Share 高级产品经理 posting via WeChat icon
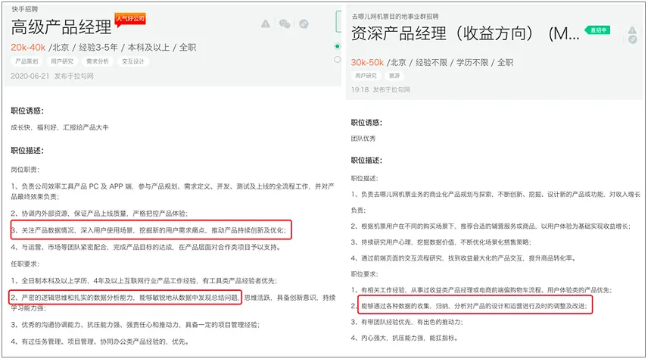 click(x=285, y=24)
